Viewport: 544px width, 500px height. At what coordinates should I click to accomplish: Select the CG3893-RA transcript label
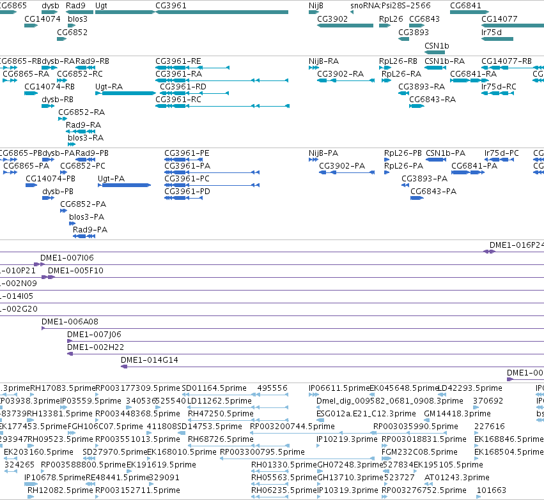point(421,87)
